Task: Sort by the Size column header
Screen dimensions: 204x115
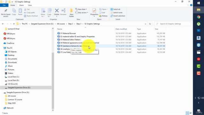Action: point(157,29)
